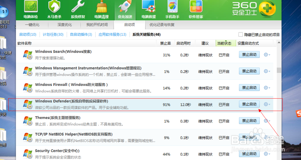Select 系统关键服务(46) sub-category
Image resolution: width=301 pixels, height=160 pixels.
[147, 35]
